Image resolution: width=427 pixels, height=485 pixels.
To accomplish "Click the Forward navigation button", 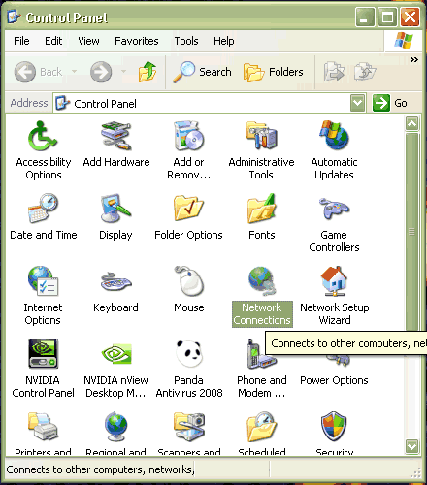I will click(101, 72).
